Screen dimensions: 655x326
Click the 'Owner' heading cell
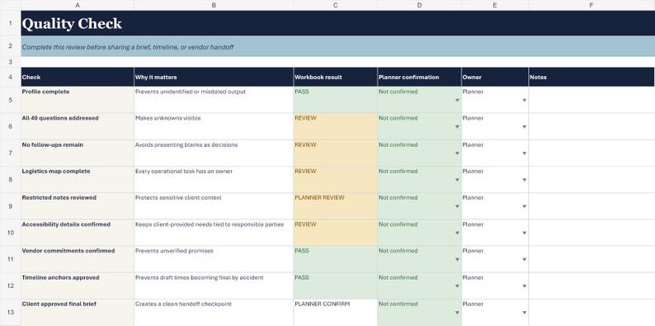(x=495, y=77)
